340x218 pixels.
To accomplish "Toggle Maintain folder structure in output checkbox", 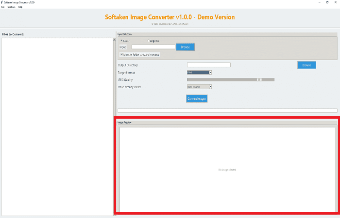I will click(140, 54).
